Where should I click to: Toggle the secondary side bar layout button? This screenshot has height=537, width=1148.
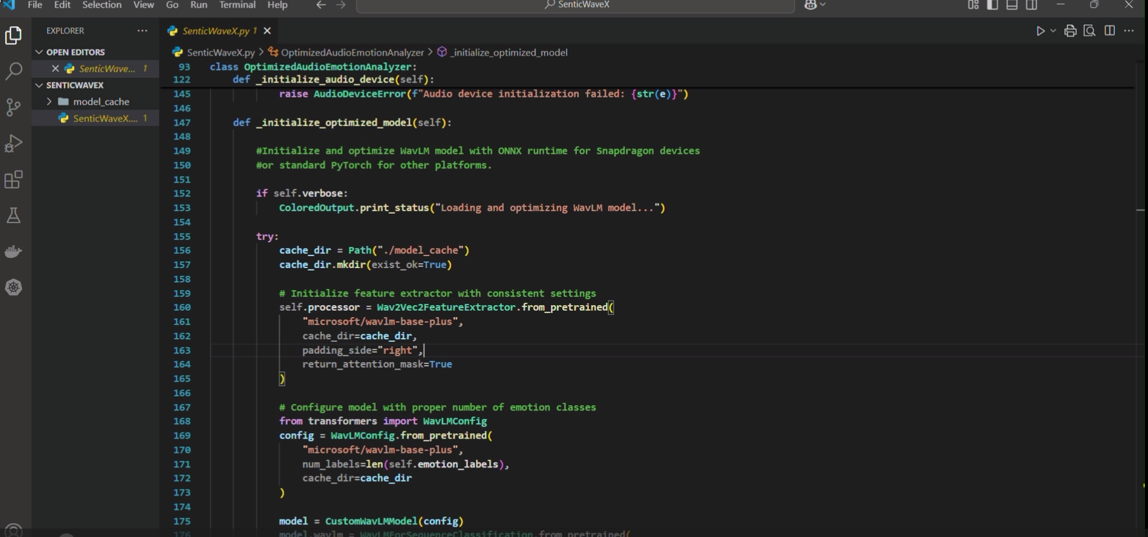tap(1032, 5)
